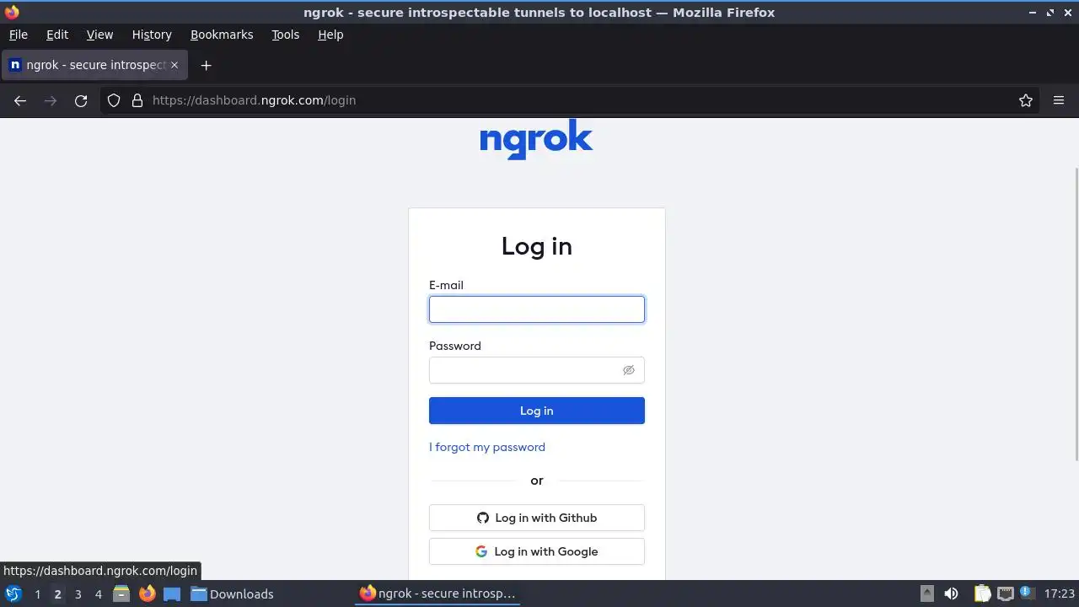Image resolution: width=1079 pixels, height=607 pixels.
Task: Click the Firefox icon in title bar
Action: click(x=12, y=12)
